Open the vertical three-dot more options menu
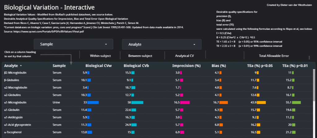The width and height of the screenshot is (317, 138). (309, 58)
